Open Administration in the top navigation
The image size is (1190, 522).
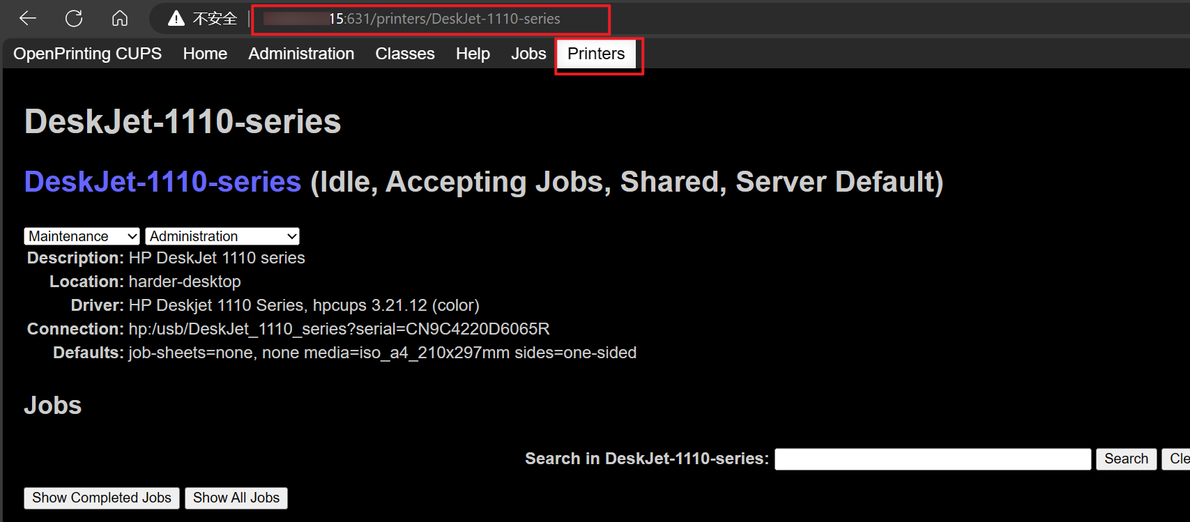(301, 54)
